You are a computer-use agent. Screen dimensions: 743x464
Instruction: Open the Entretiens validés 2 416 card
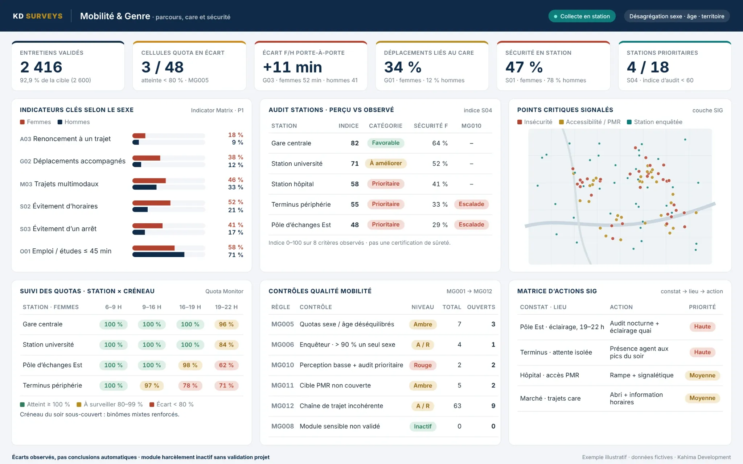[x=68, y=66]
